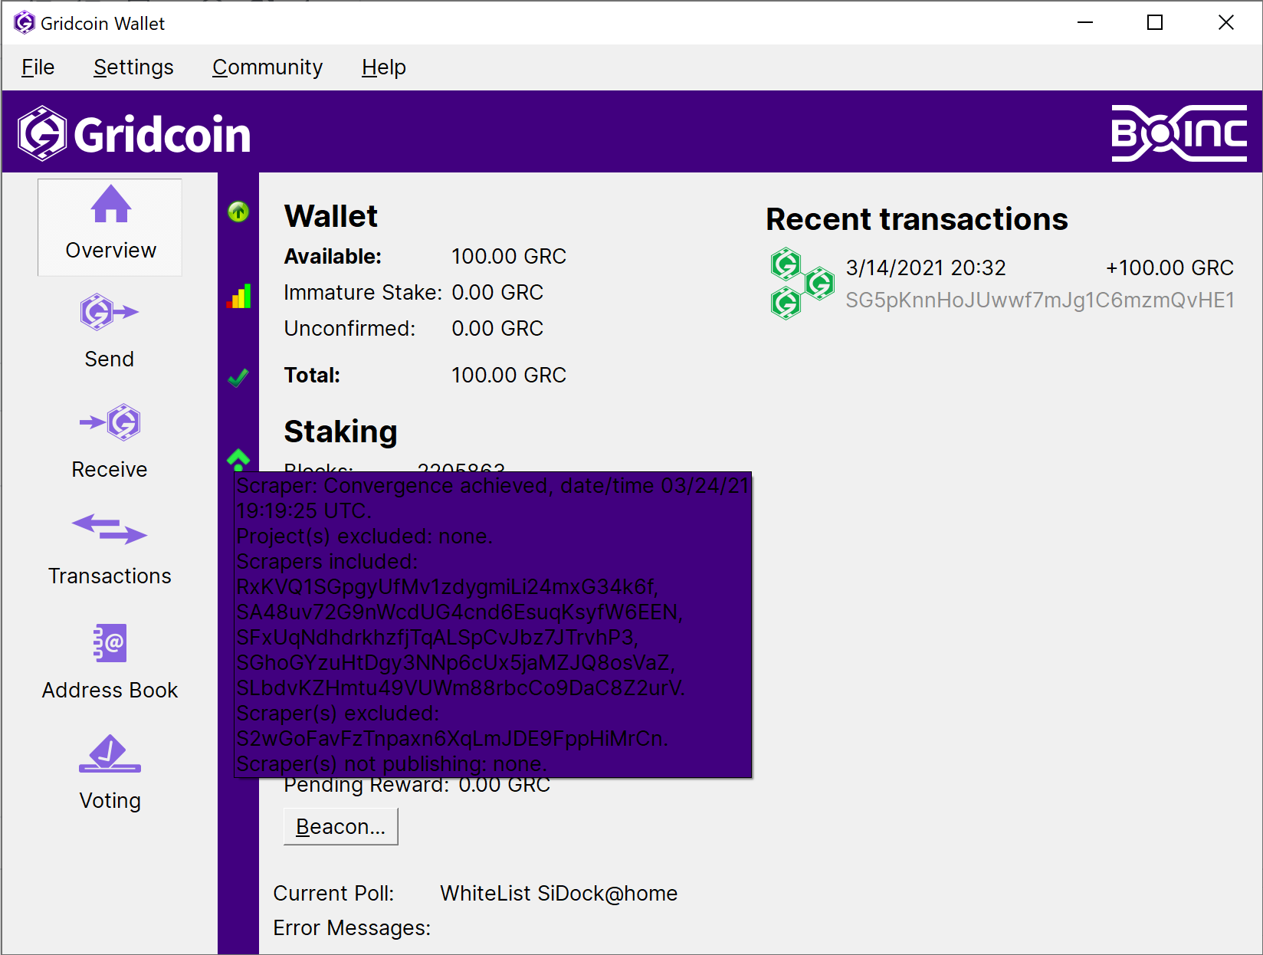Viewport: 1263px width, 955px height.
Task: Open the Help menu
Action: pos(384,67)
